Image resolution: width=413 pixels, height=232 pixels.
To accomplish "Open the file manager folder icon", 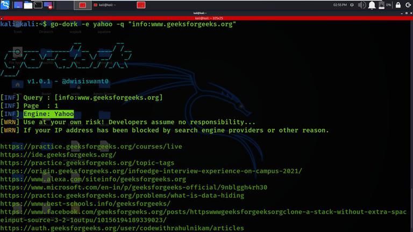I will click(28, 5).
